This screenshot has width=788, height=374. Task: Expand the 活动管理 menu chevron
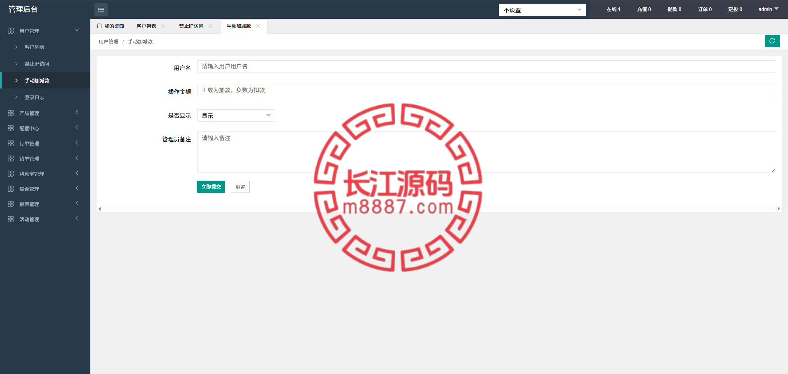[x=77, y=218]
